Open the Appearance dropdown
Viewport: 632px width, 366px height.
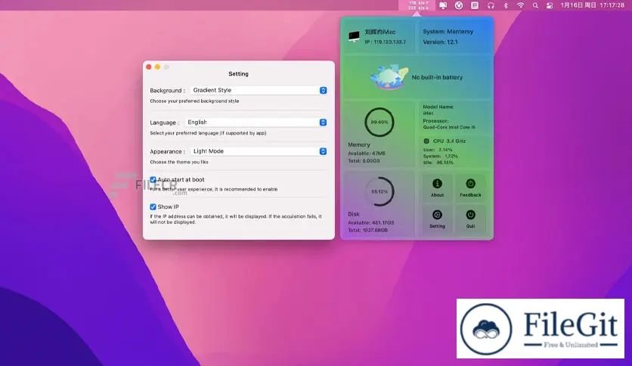click(x=259, y=151)
